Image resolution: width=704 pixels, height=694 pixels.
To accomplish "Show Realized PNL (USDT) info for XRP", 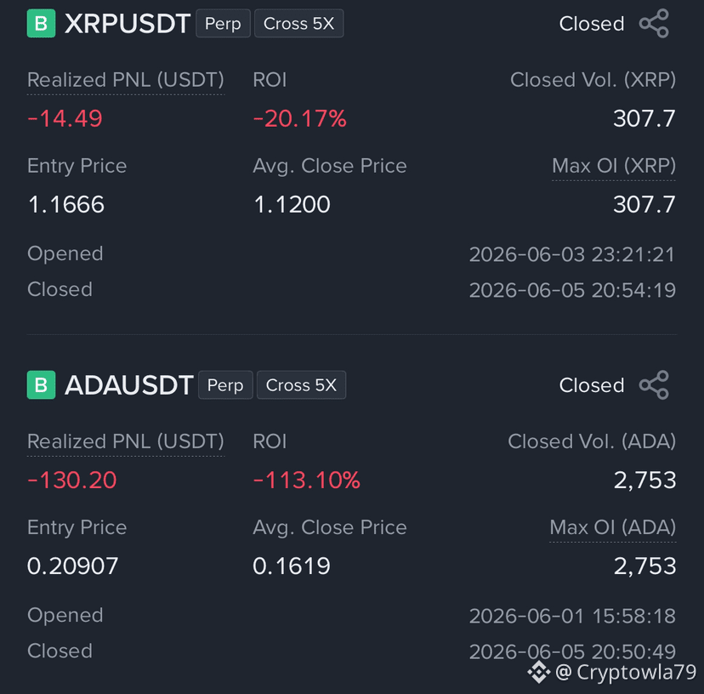I will click(126, 81).
